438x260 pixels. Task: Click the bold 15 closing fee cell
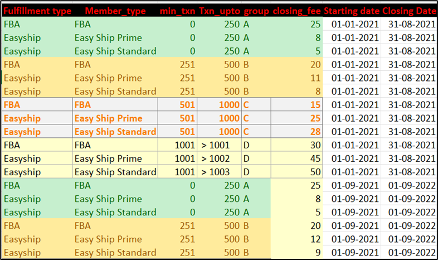point(296,104)
